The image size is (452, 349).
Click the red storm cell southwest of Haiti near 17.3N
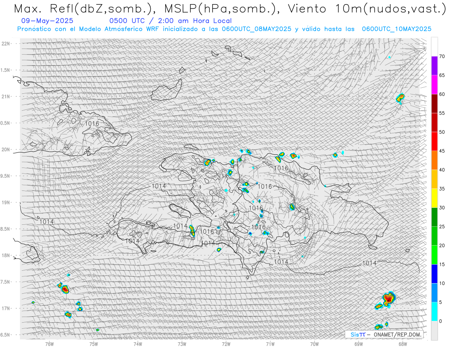click(x=65, y=289)
